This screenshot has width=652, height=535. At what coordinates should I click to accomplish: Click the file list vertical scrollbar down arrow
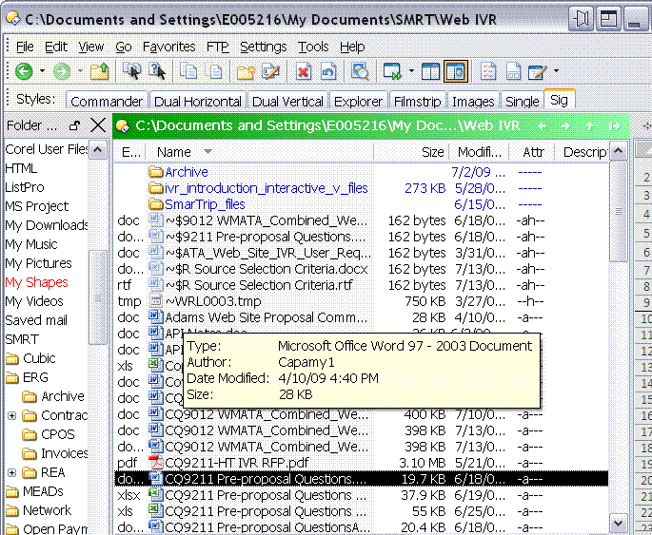pyautogui.click(x=618, y=524)
